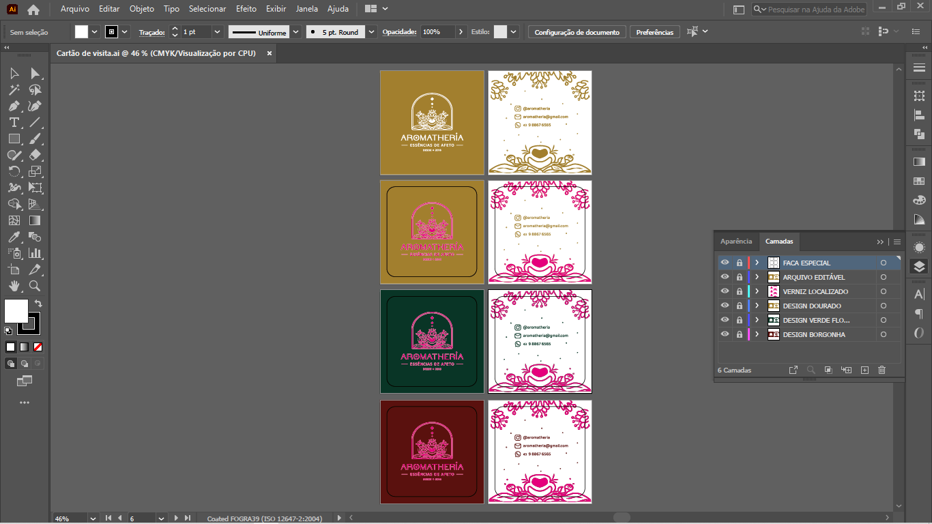
Task: Open the stroke weight dropdown
Action: pyautogui.click(x=218, y=32)
